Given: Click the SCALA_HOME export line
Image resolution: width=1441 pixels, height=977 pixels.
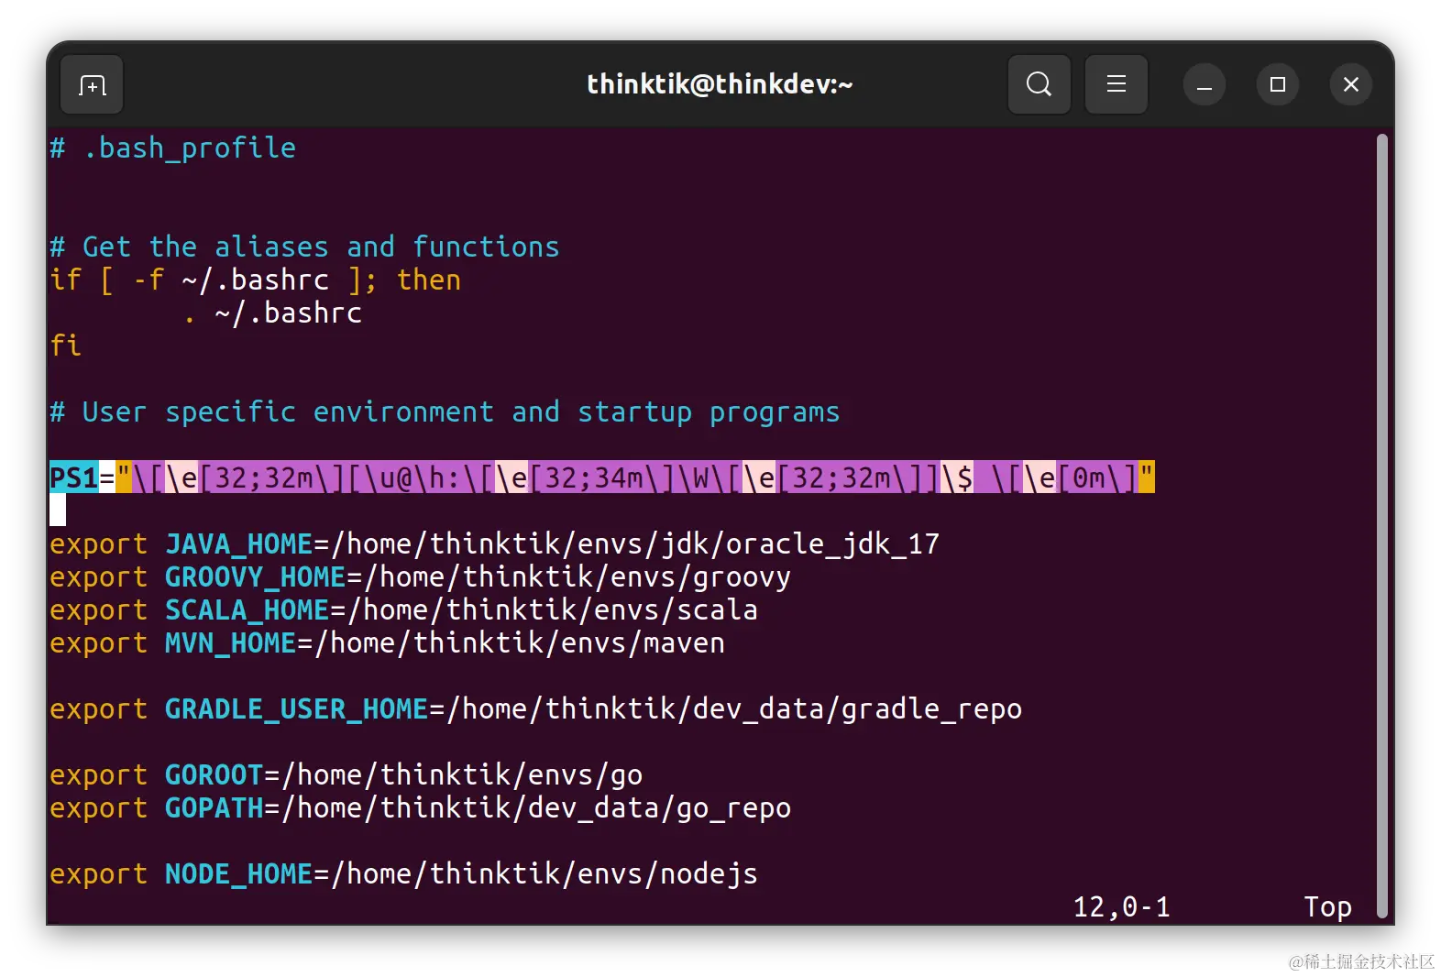Looking at the screenshot, I should pos(403,609).
